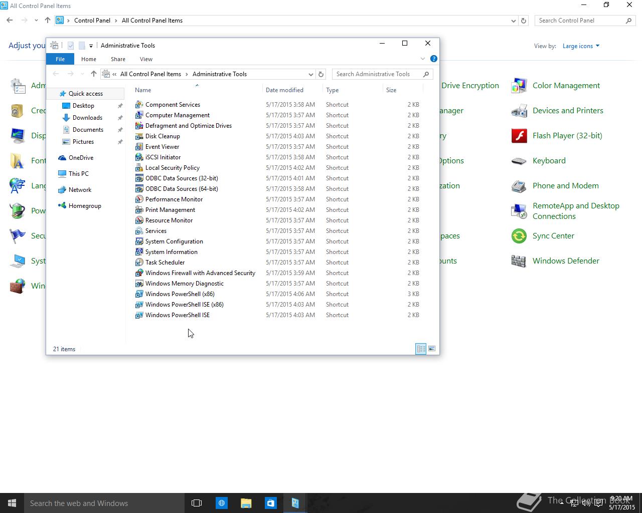Open recent locations dropdown in Administrative Tools

pyautogui.click(x=82, y=74)
